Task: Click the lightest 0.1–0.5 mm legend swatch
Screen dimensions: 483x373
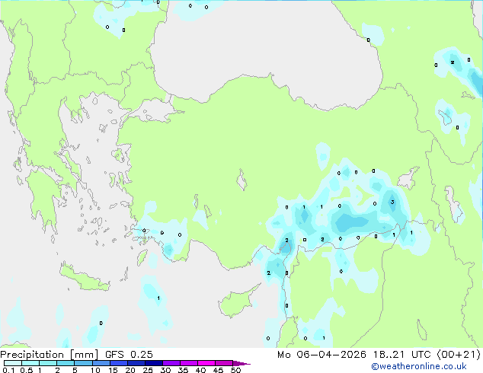Action: click(13, 363)
